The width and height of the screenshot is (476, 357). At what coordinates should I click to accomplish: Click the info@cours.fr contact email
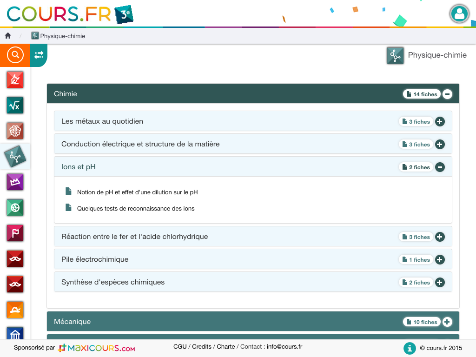(284, 346)
